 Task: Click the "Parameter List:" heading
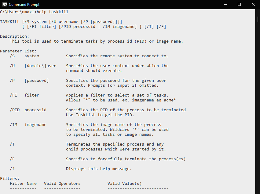[18, 51]
